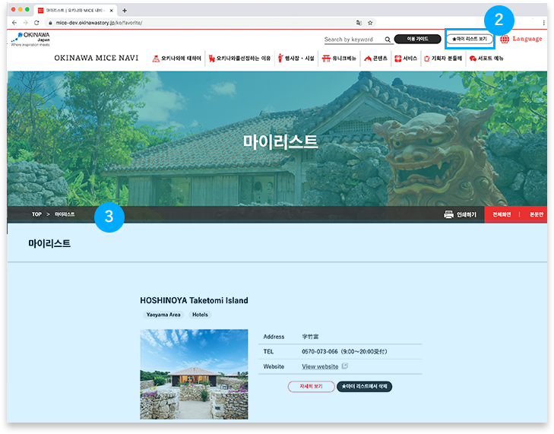
Task: Click the magnifier search icon
Action: (x=388, y=40)
